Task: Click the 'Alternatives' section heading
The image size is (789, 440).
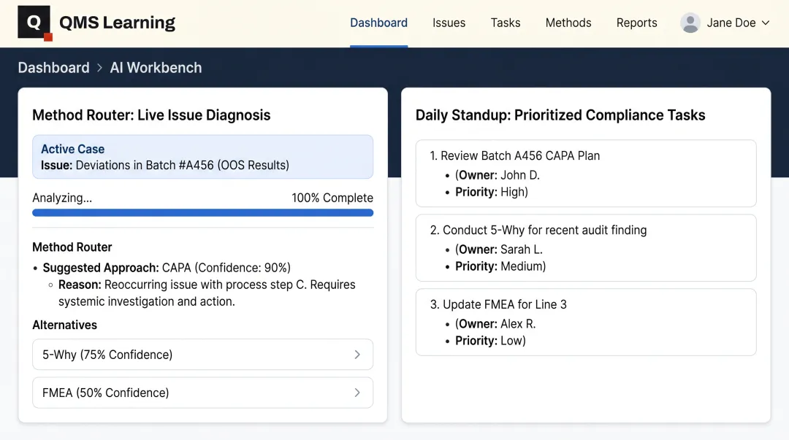Action: [x=65, y=325]
